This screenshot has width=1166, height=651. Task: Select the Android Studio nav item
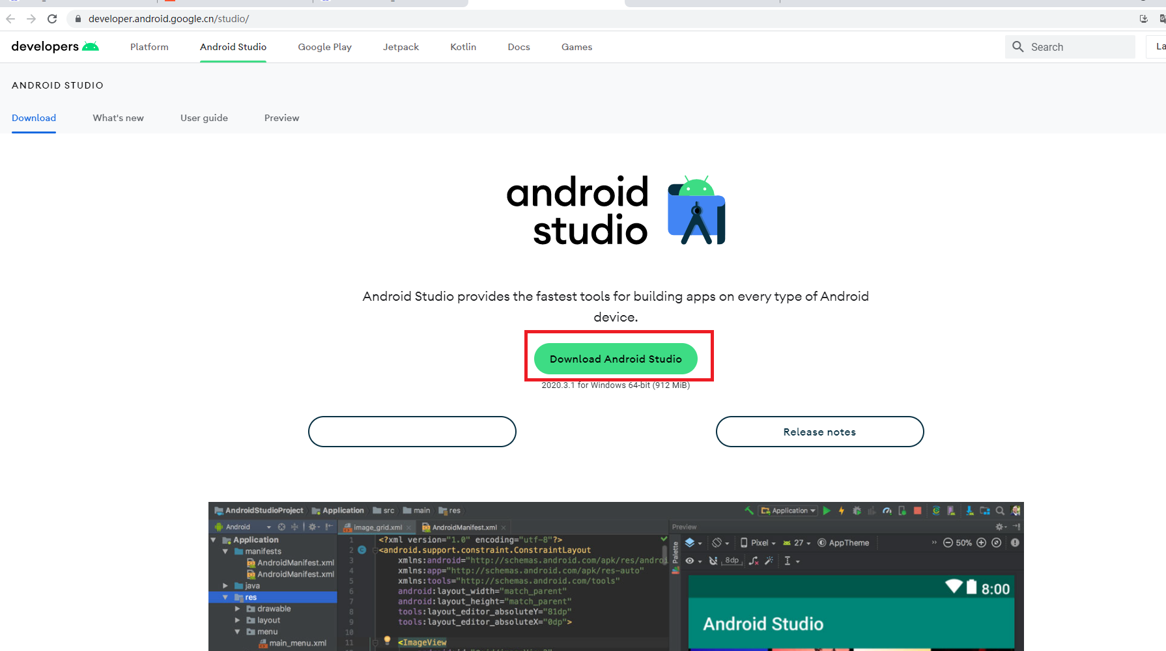pos(233,47)
